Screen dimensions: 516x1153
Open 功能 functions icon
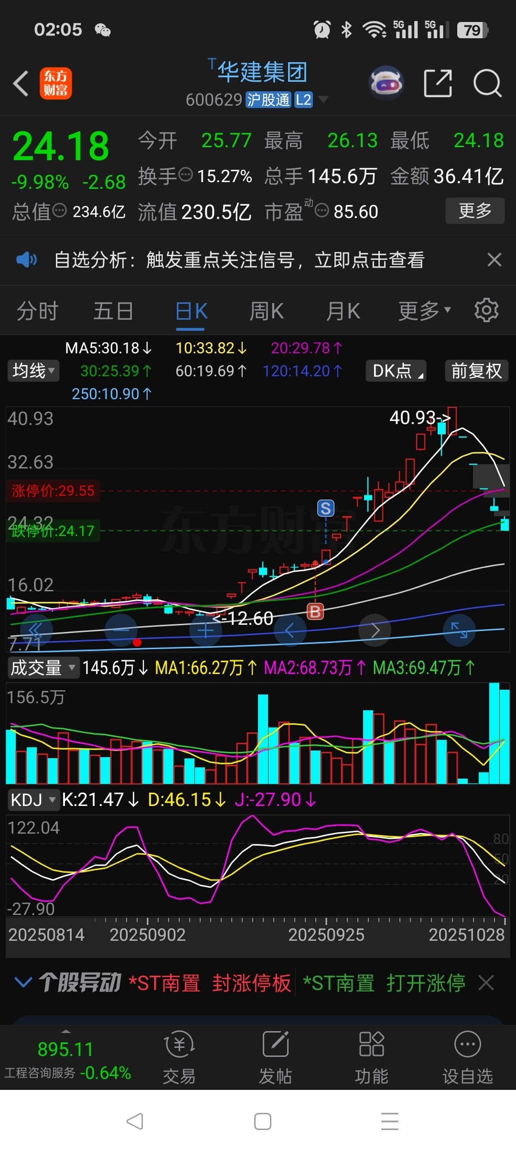(x=371, y=1058)
